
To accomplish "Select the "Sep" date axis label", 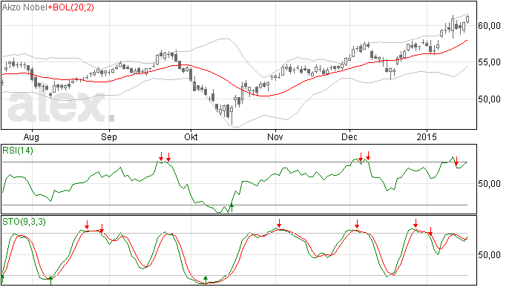I will pyautogui.click(x=109, y=136).
